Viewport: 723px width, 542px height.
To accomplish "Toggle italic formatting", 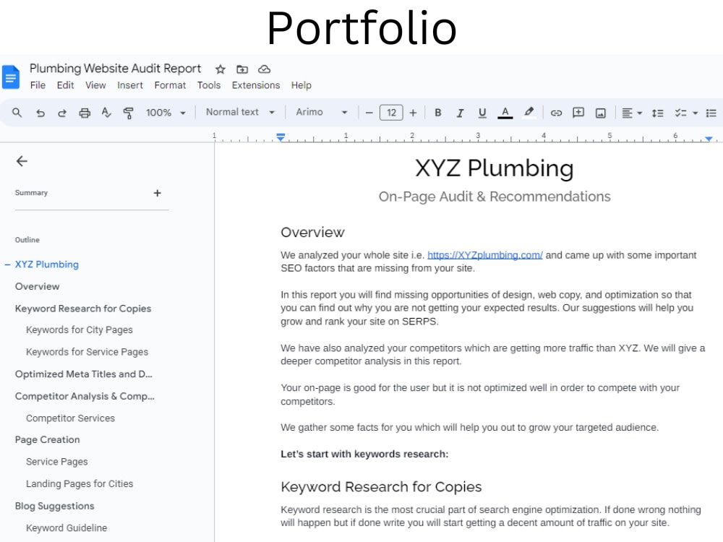I will click(460, 113).
